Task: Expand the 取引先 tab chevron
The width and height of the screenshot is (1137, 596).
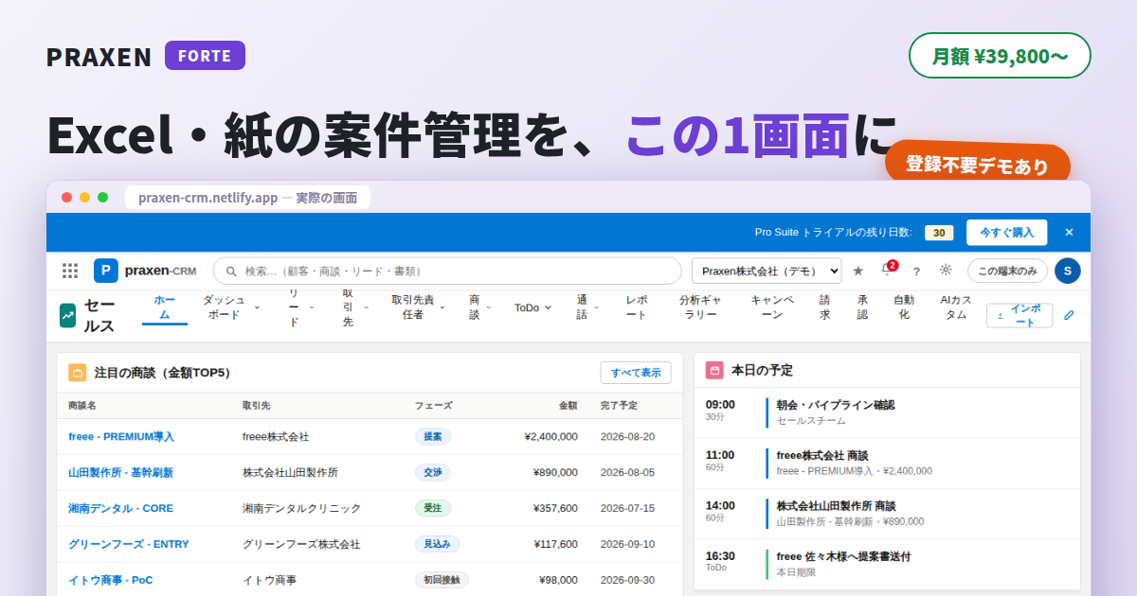Action: tap(367, 307)
